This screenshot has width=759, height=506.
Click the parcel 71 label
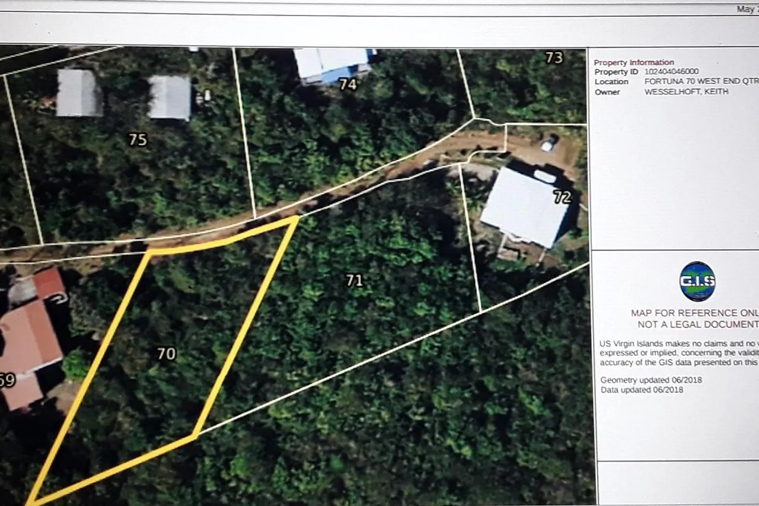click(x=354, y=280)
